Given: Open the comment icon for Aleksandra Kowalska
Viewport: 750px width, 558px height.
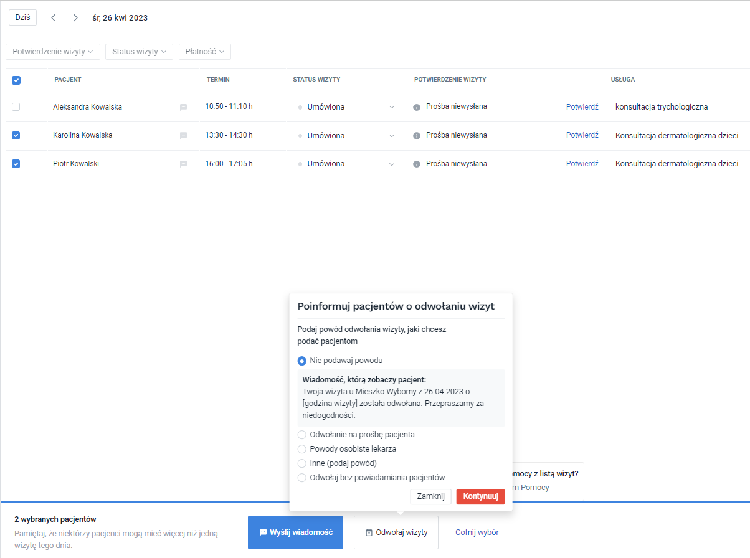Looking at the screenshot, I should [183, 106].
